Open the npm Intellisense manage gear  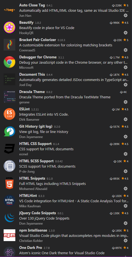[x=126, y=241]
